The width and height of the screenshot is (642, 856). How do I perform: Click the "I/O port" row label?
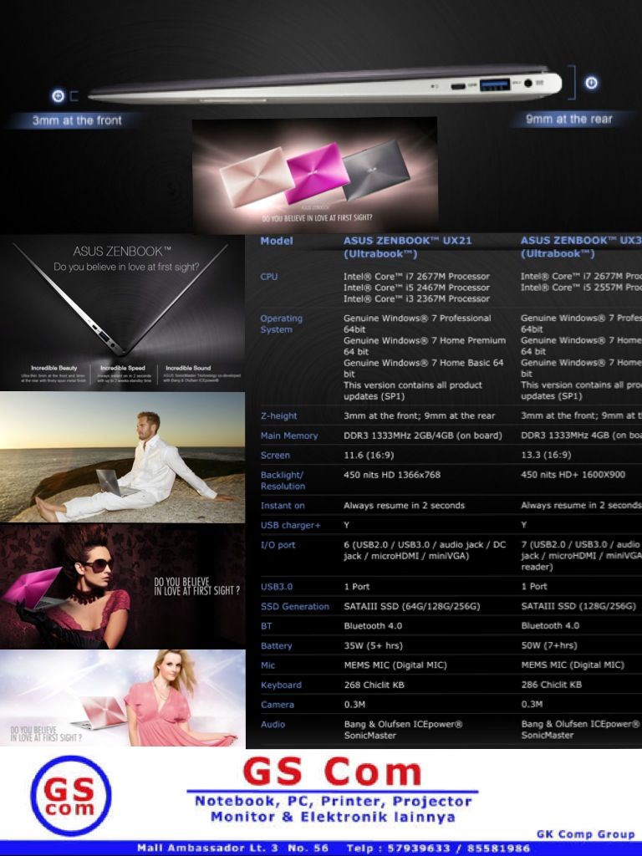(278, 545)
